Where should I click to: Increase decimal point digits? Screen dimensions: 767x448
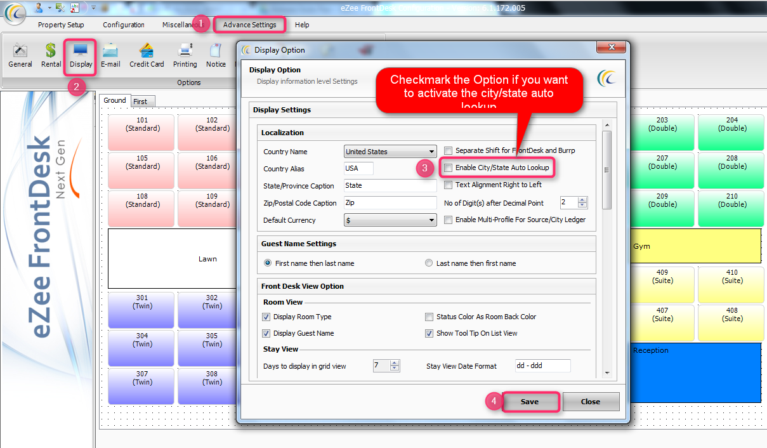(583, 199)
